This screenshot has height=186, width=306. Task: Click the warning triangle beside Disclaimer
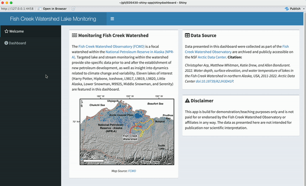187,100
